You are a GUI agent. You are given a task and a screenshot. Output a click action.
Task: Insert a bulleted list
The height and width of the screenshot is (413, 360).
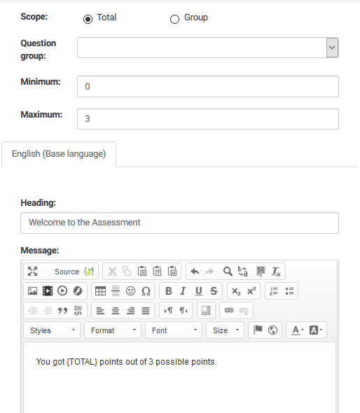289,290
